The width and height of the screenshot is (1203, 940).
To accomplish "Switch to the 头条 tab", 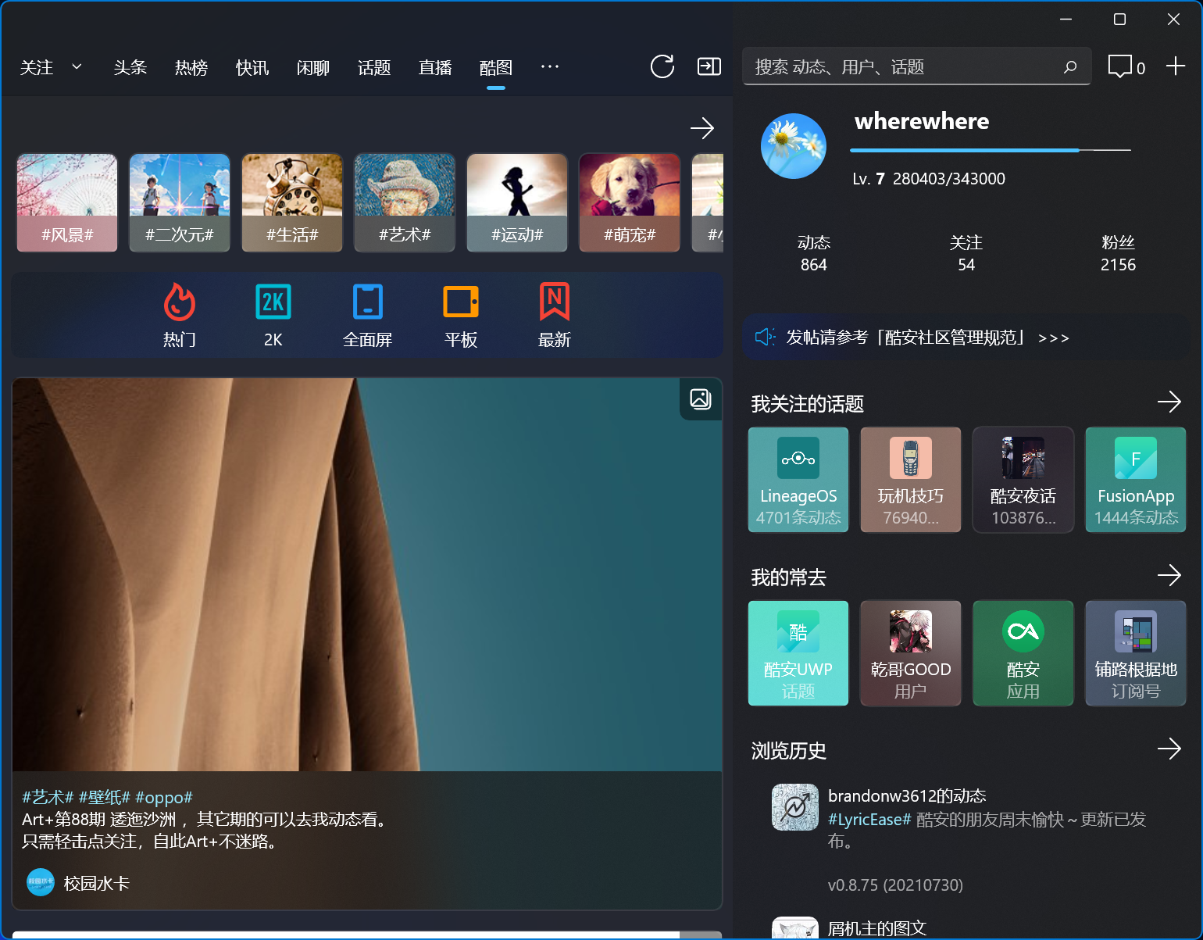I will point(130,67).
